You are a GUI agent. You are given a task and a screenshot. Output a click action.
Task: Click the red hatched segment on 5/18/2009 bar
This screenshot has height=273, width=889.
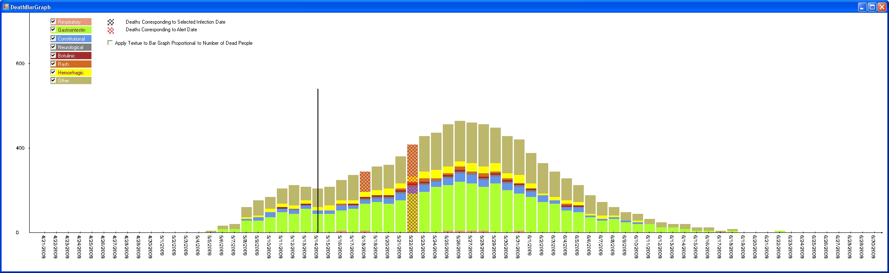click(x=365, y=182)
